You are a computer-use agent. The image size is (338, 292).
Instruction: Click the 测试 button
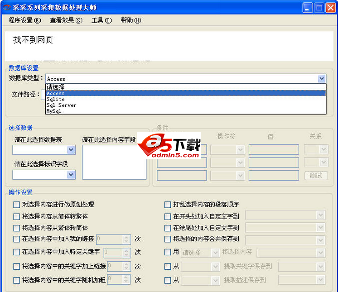click(316, 176)
